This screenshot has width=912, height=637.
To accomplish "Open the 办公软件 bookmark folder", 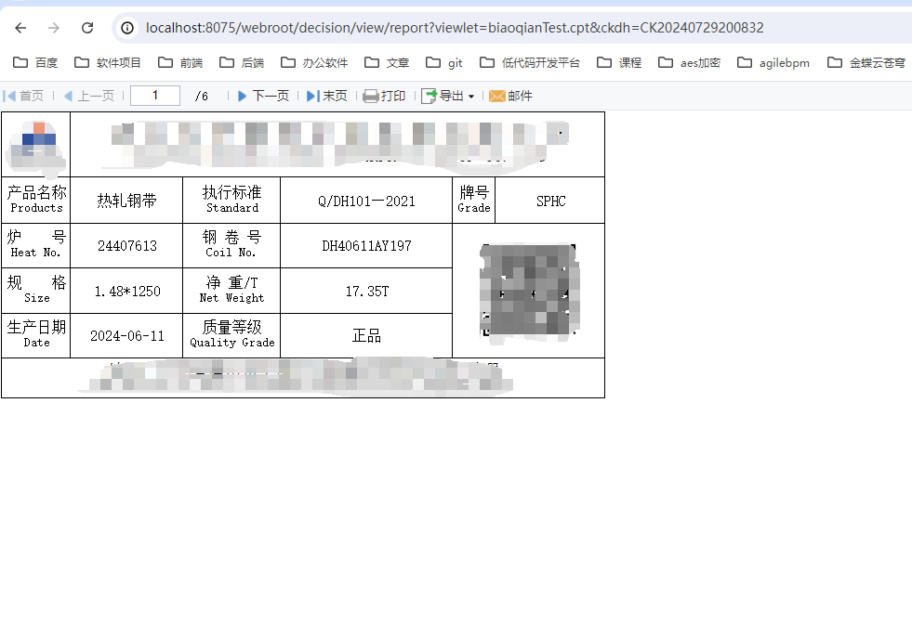I will tap(314, 63).
